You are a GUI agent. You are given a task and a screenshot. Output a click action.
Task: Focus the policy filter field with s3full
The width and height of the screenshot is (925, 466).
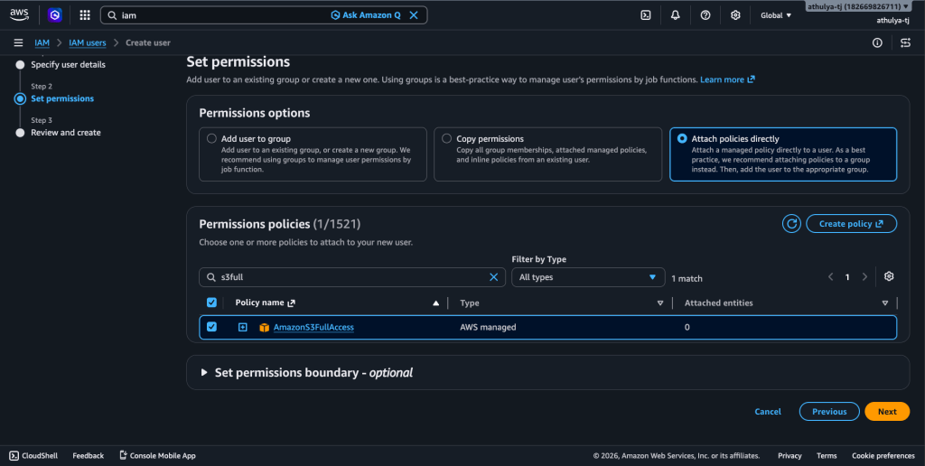pyautogui.click(x=352, y=277)
